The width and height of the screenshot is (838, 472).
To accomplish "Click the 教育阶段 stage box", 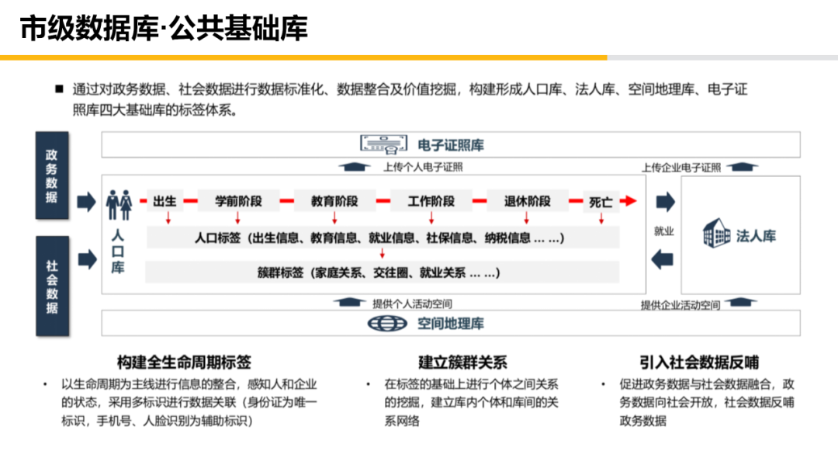I will click(x=334, y=201).
